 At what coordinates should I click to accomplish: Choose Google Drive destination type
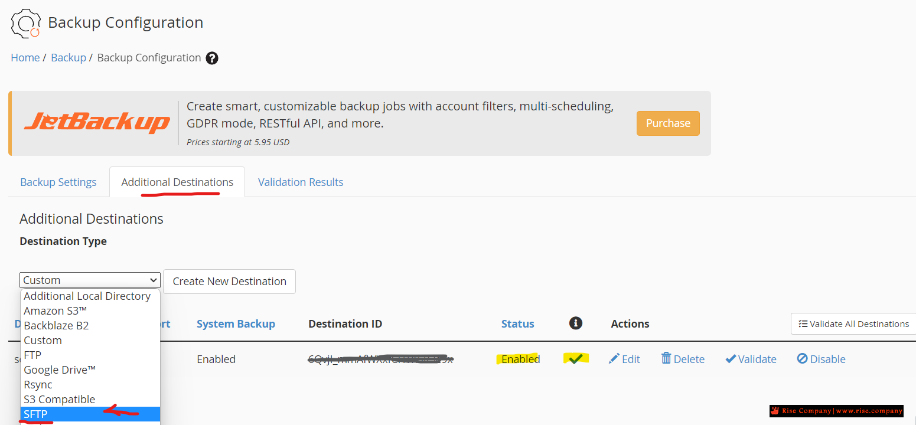pyautogui.click(x=90, y=370)
